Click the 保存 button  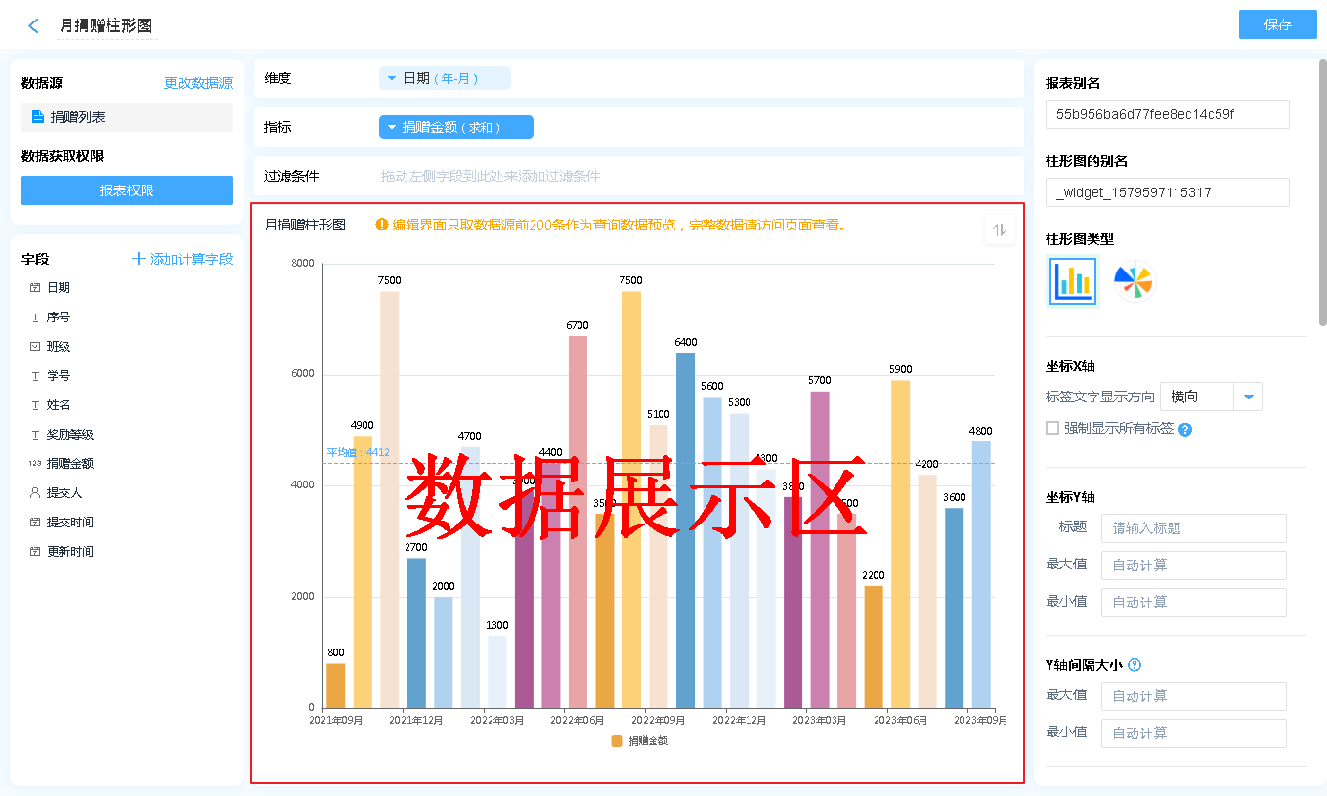pos(1277,24)
